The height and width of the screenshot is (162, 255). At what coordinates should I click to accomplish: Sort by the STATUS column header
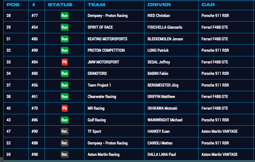pos(60,5)
